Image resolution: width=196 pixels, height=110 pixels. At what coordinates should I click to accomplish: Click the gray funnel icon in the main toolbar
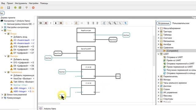click(27, 8)
